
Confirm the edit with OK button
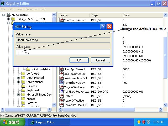[79, 60]
